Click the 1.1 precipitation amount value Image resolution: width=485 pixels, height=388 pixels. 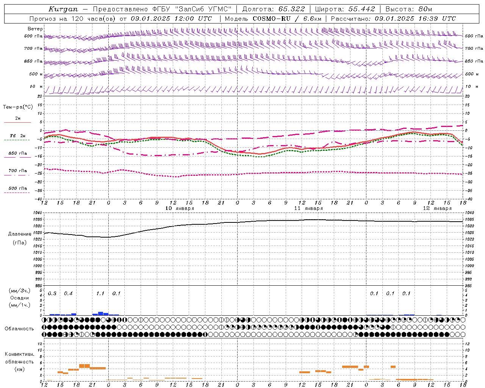[100, 294]
